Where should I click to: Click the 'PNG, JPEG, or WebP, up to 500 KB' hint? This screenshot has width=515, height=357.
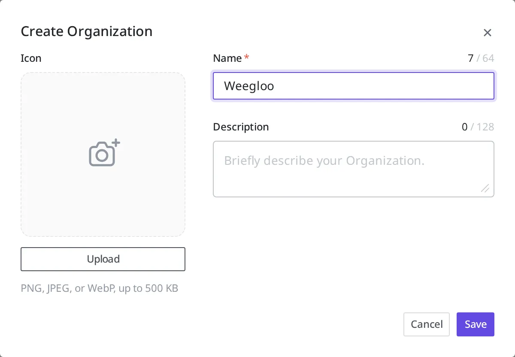click(100, 288)
